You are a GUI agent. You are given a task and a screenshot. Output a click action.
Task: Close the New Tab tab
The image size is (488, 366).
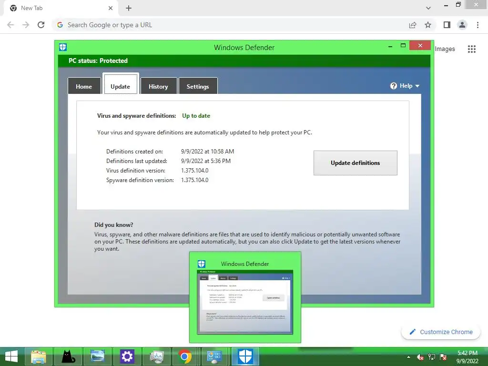pos(111,8)
